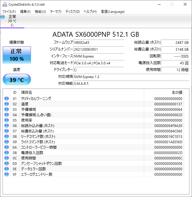This screenshot has width=192, height=197.
Task: Click status orb for row 09 ライトコマンド数
Action: click(7, 142)
